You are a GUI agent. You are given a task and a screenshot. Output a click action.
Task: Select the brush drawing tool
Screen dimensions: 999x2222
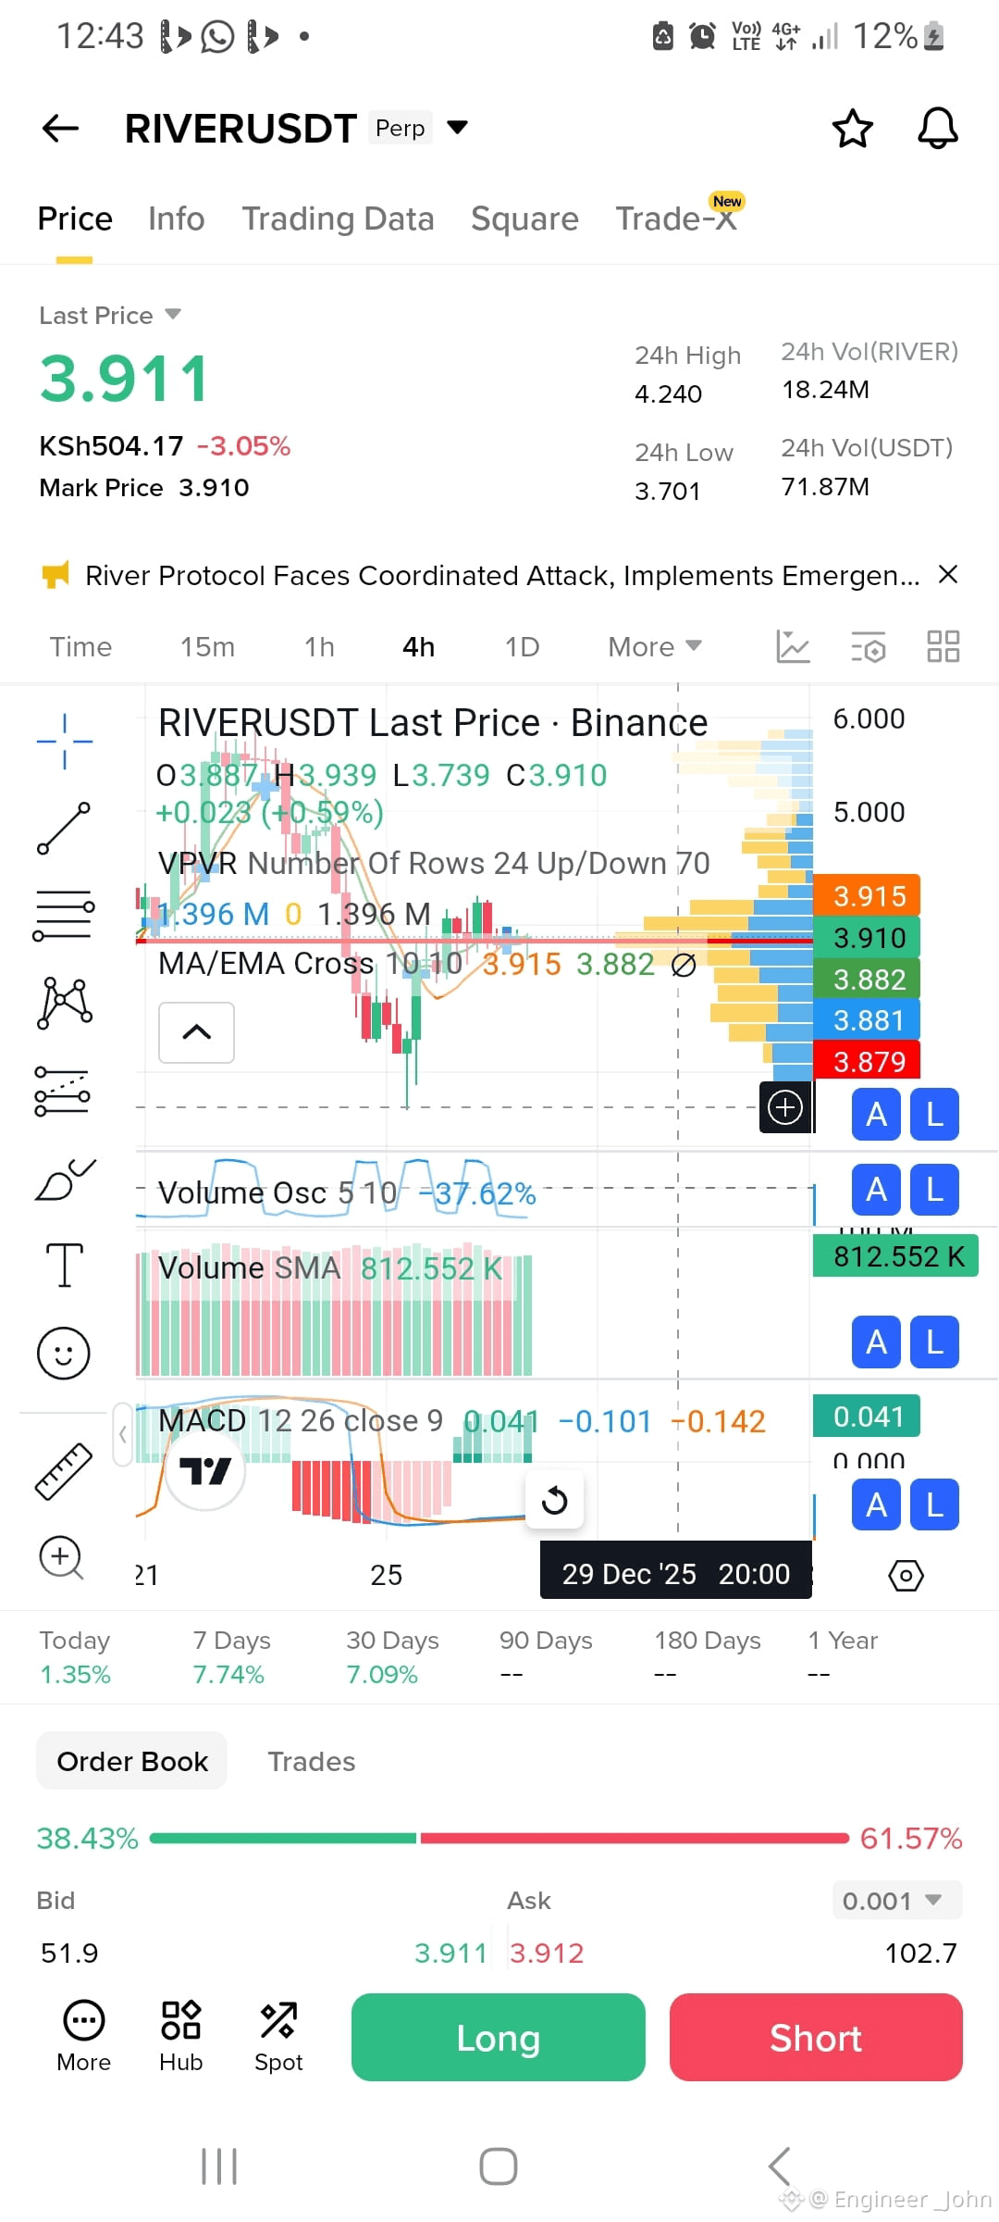pos(65,1179)
